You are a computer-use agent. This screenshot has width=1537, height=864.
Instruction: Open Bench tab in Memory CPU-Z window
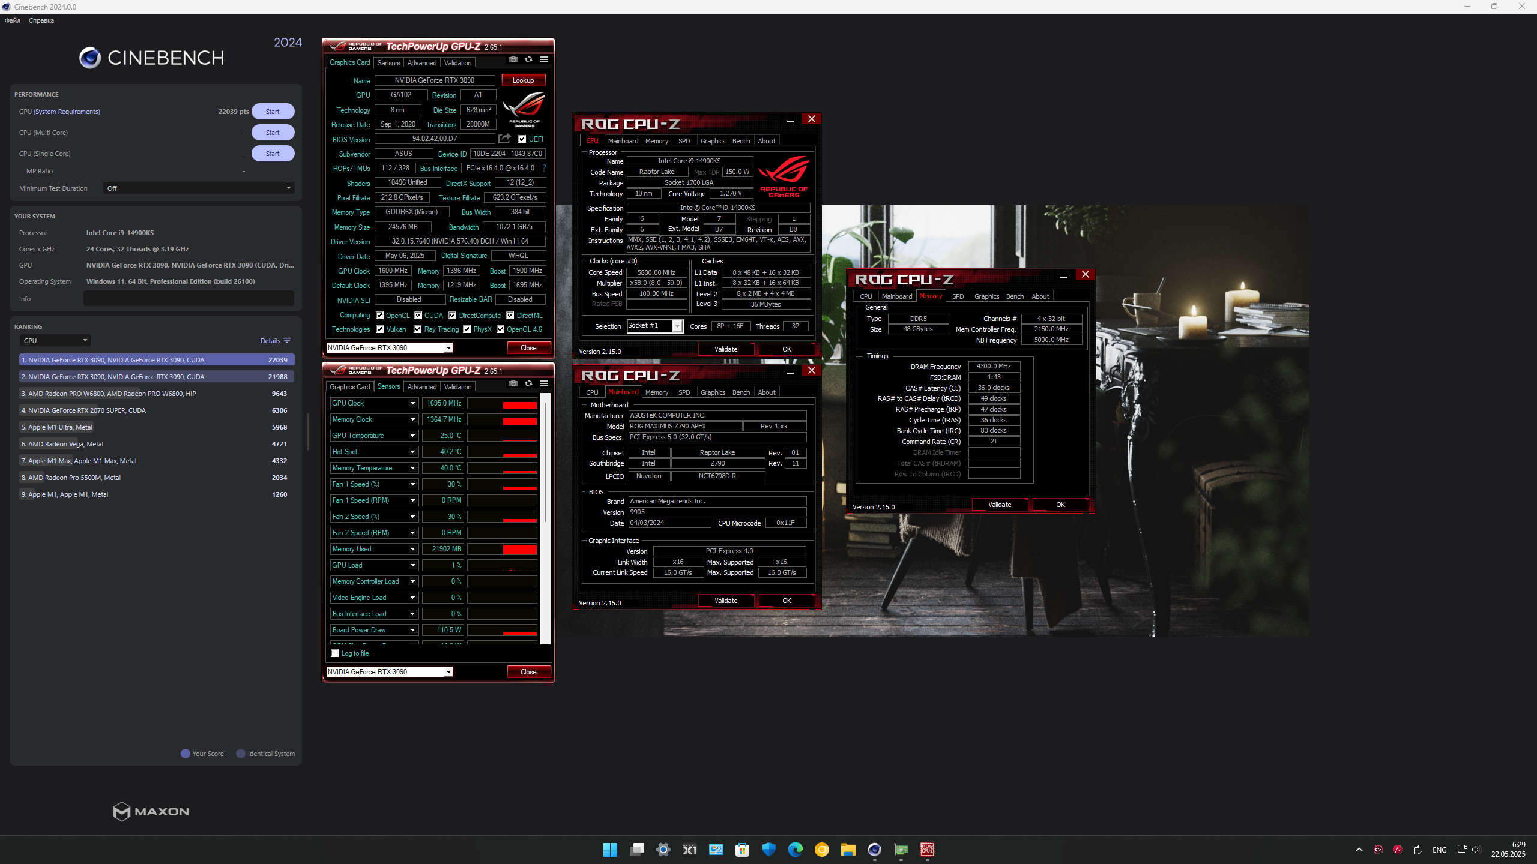(1015, 296)
